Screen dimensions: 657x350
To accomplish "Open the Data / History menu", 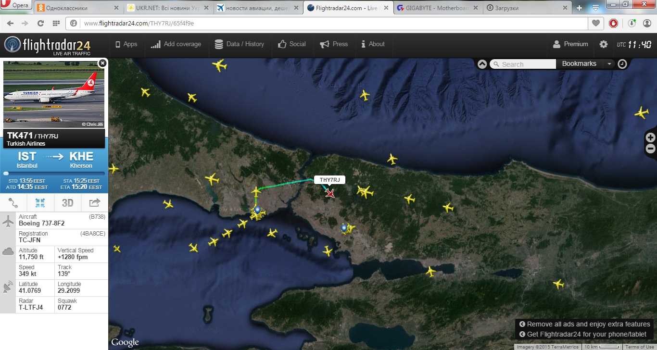I will [239, 44].
